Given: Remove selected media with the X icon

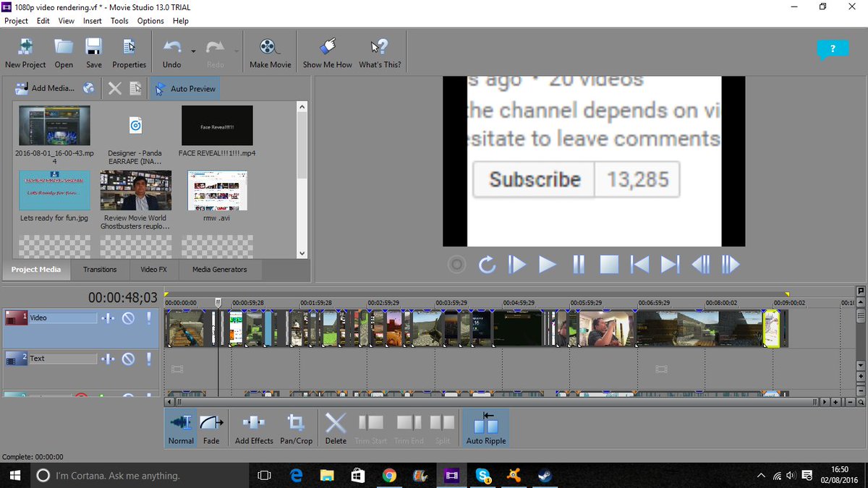Looking at the screenshot, I should (114, 88).
